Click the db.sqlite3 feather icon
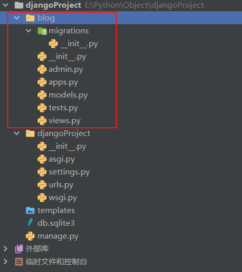Image resolution: width=242 pixels, height=272 pixels. pyautogui.click(x=30, y=223)
